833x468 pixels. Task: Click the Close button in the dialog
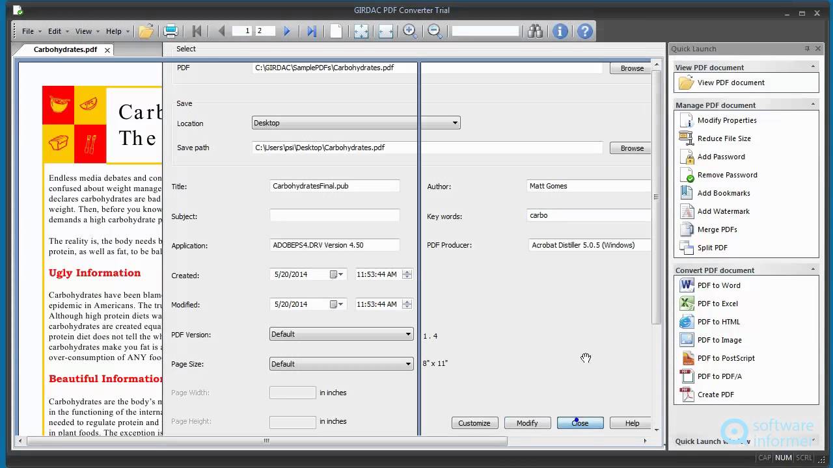[x=580, y=423]
